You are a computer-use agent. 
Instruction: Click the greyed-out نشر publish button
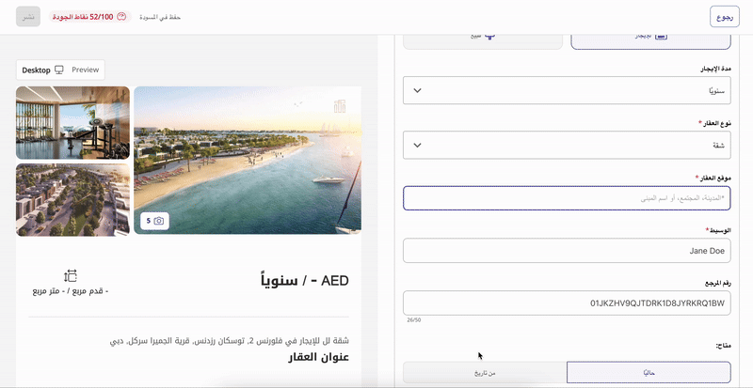coord(28,17)
